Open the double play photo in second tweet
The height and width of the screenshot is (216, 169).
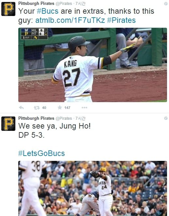(x=93, y=188)
